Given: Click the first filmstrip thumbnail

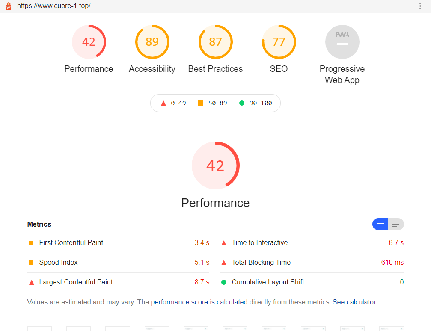Looking at the screenshot, I should pos(39,328).
